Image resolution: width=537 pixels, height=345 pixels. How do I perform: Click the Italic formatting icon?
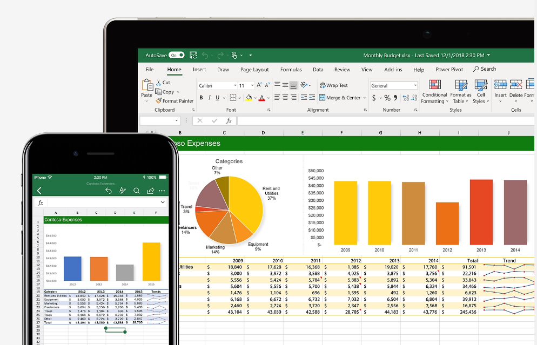pyautogui.click(x=209, y=98)
